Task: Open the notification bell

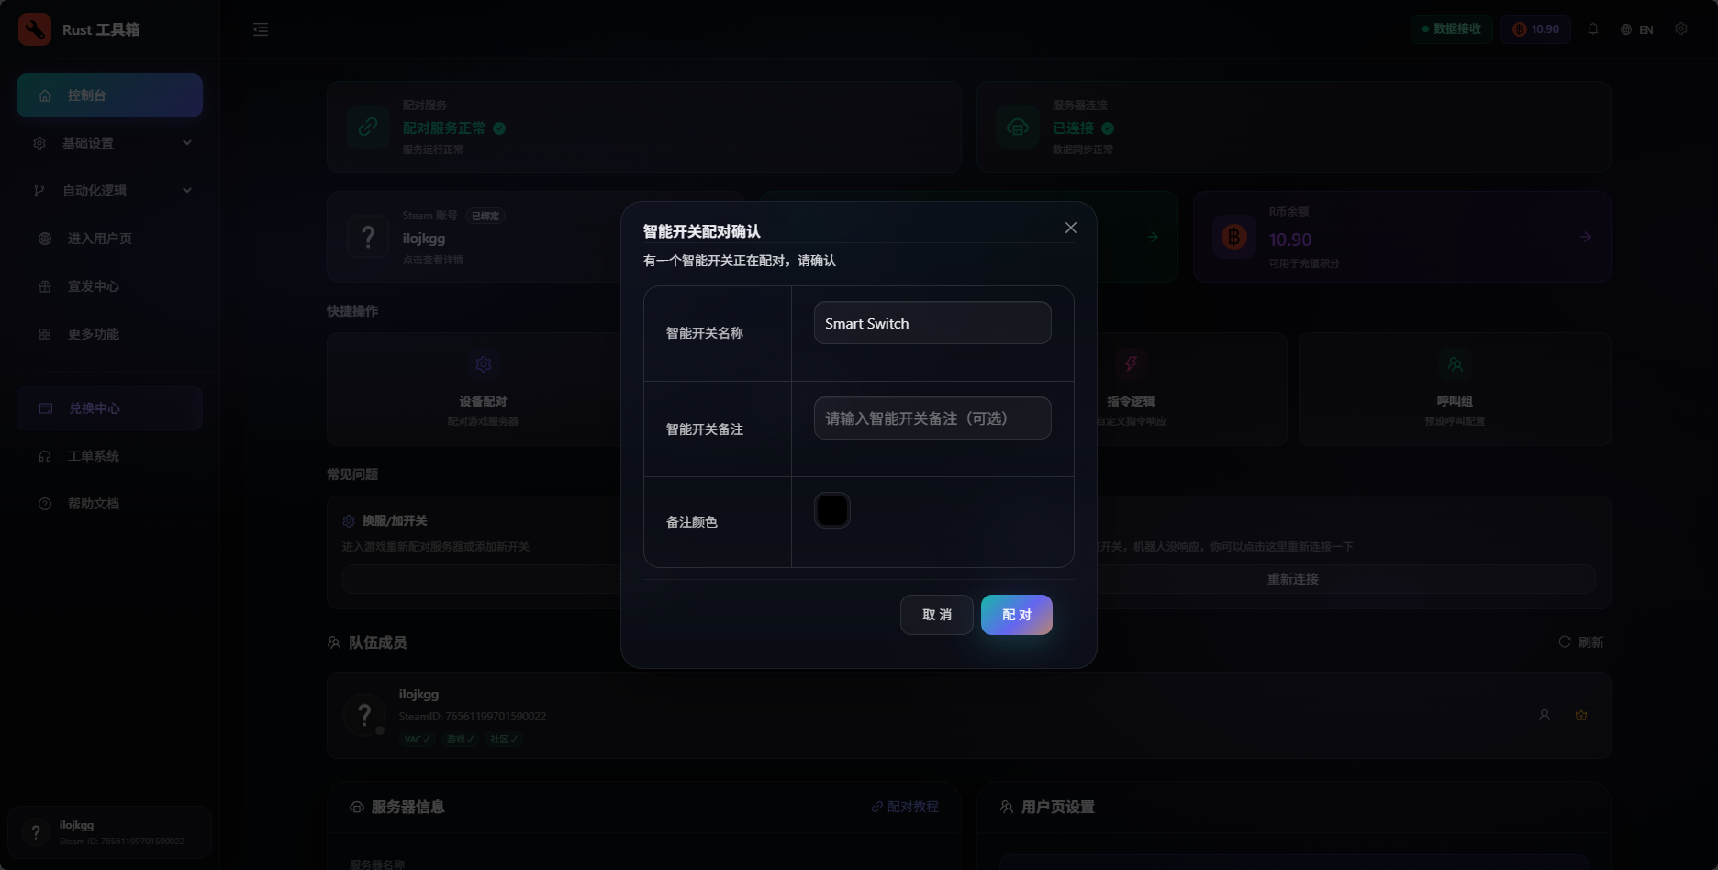Action: pyautogui.click(x=1593, y=29)
